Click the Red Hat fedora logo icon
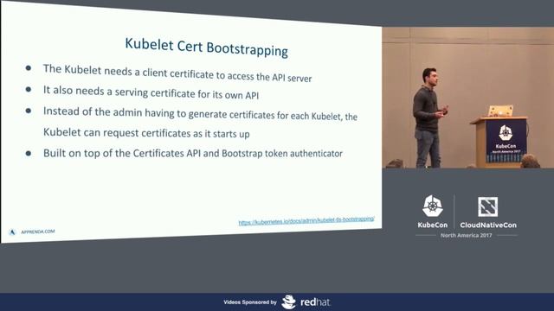Screen dimensions: 554x311 288,302
